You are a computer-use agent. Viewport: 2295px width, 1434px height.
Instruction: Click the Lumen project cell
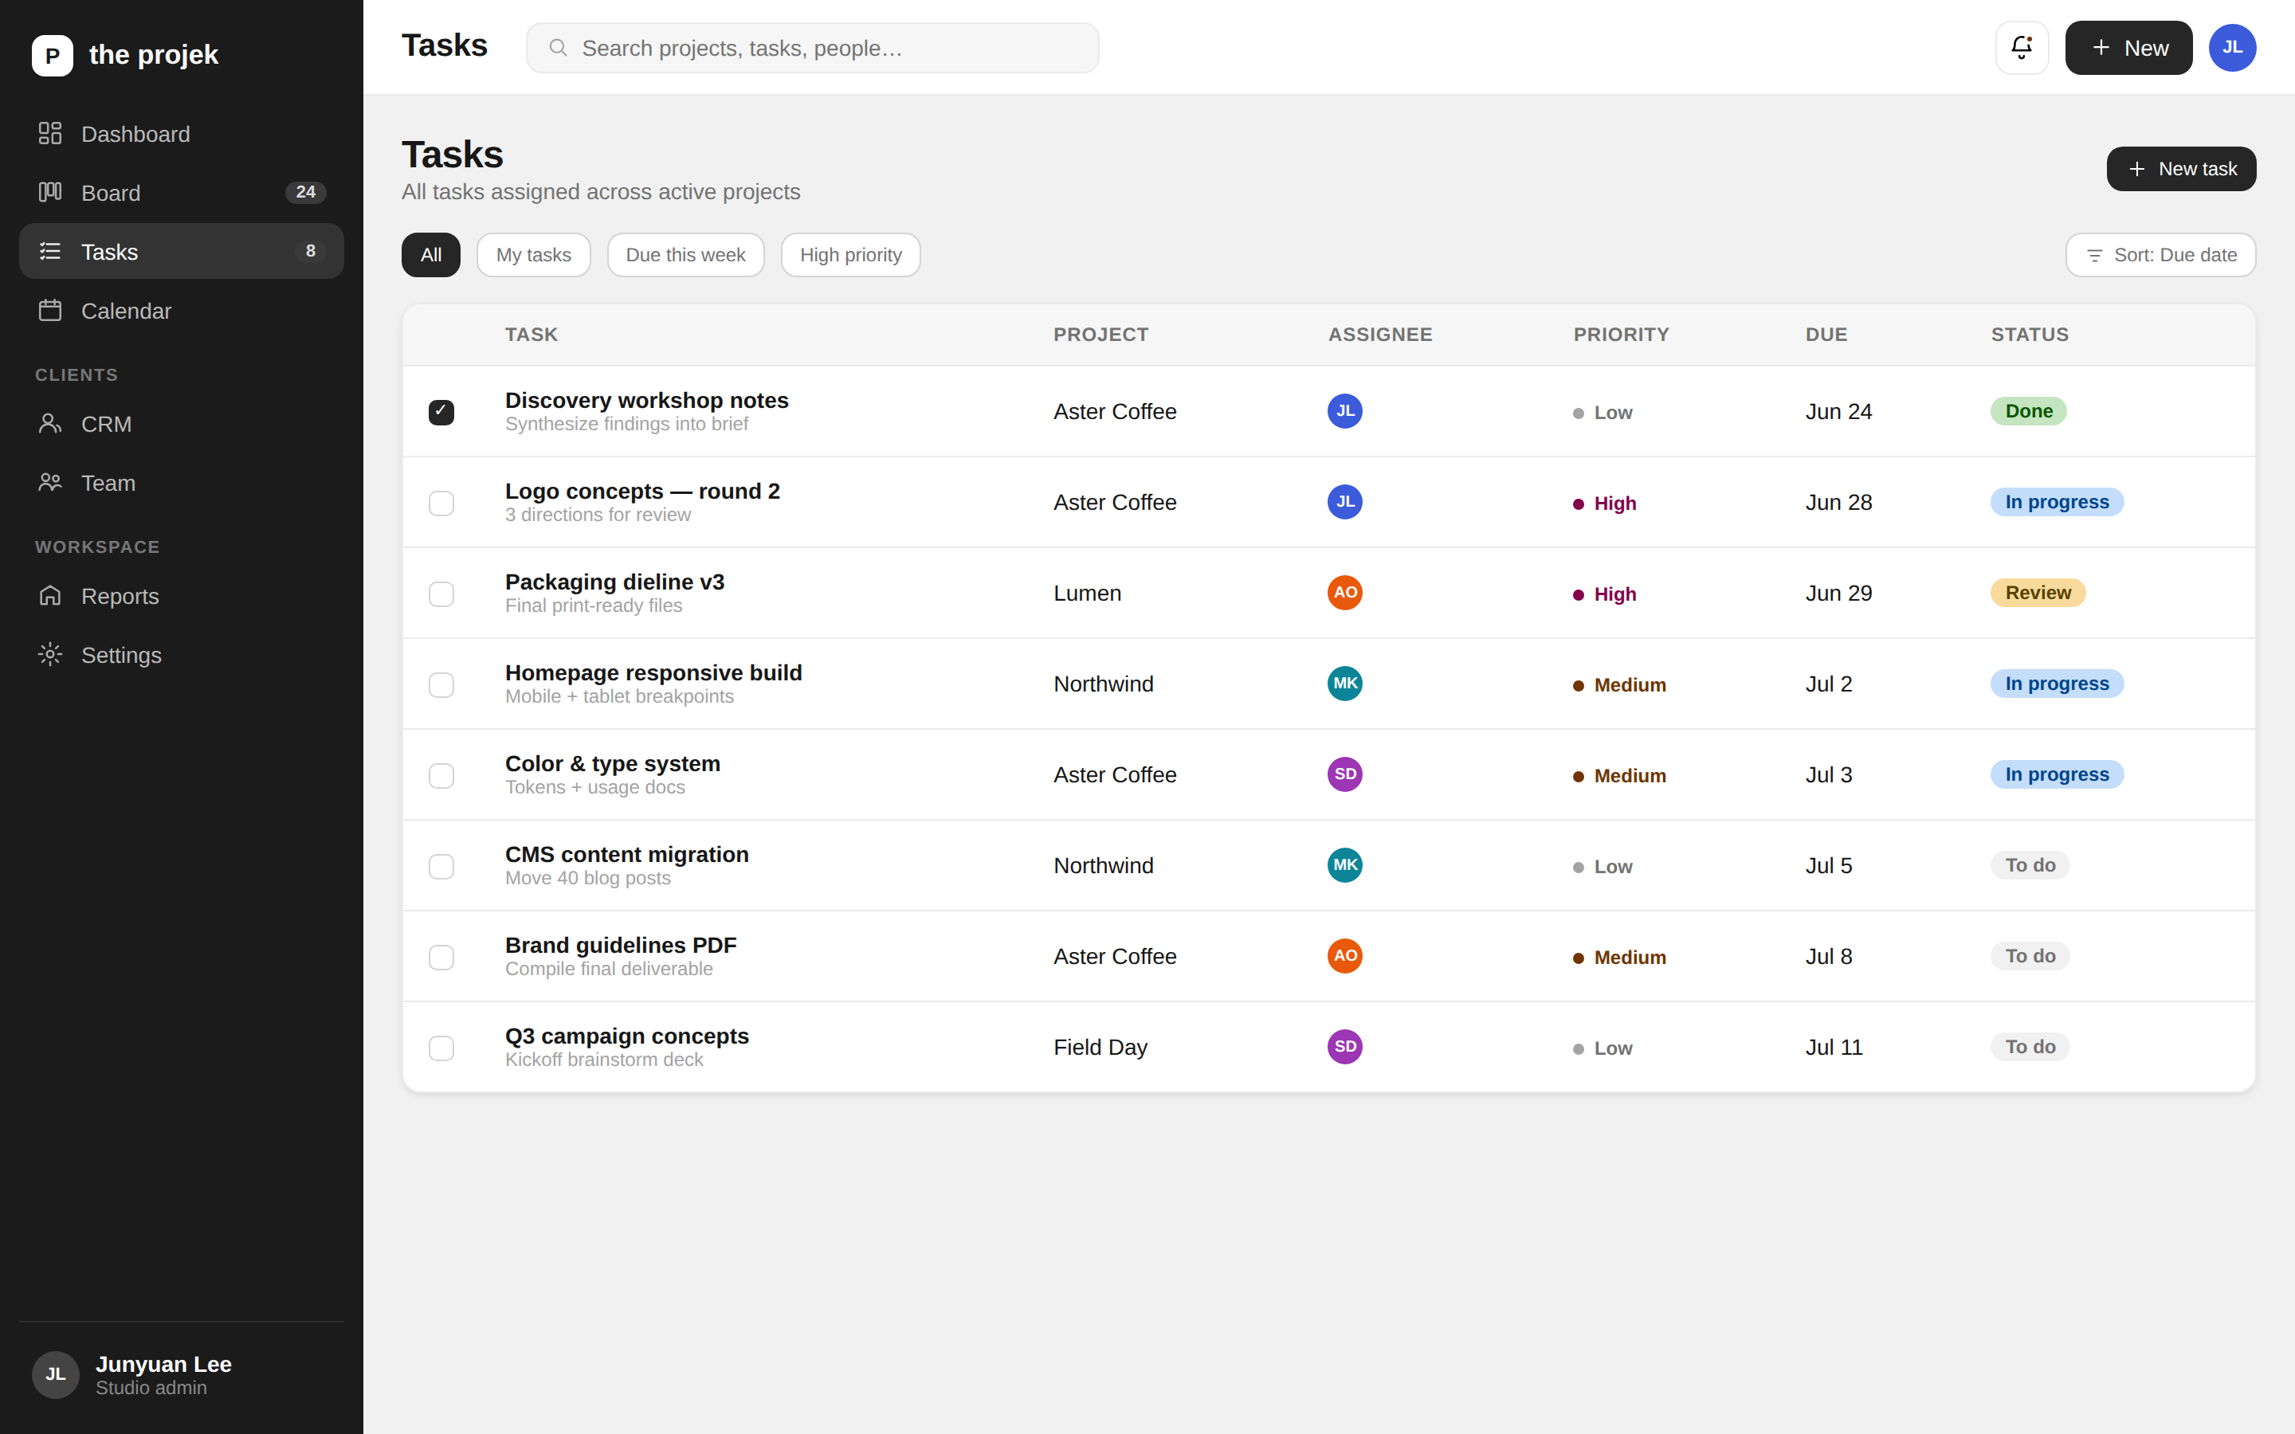tap(1087, 593)
